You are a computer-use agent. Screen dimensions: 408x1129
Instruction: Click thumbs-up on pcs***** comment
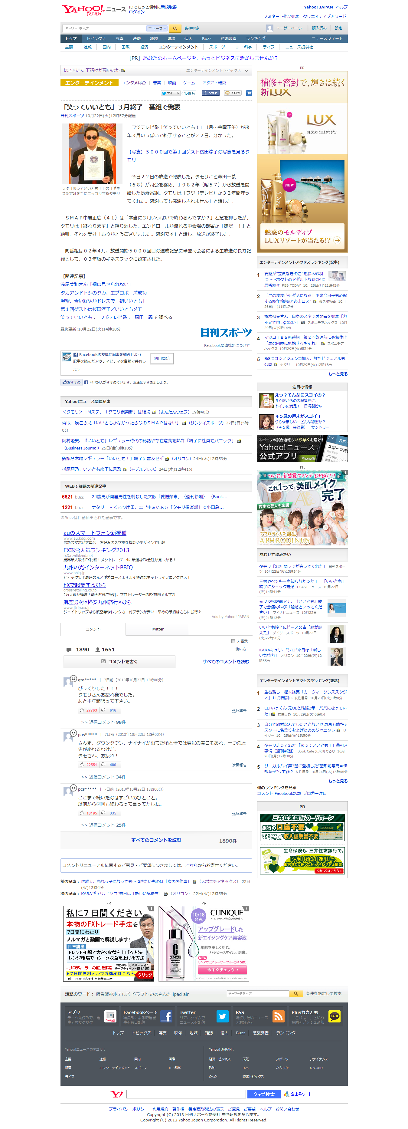[x=88, y=813]
